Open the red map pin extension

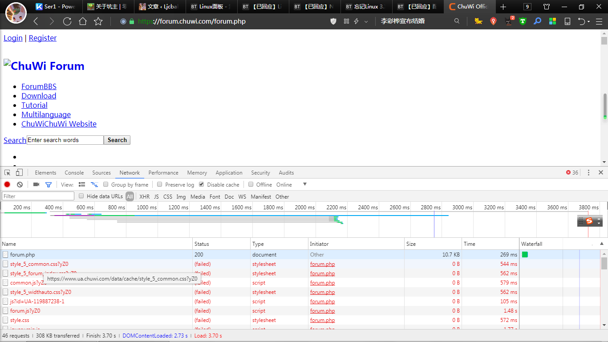[x=493, y=21]
